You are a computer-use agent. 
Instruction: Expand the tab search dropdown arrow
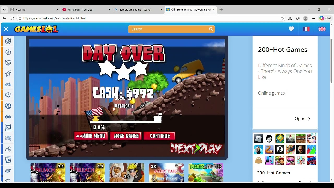(x=4, y=10)
